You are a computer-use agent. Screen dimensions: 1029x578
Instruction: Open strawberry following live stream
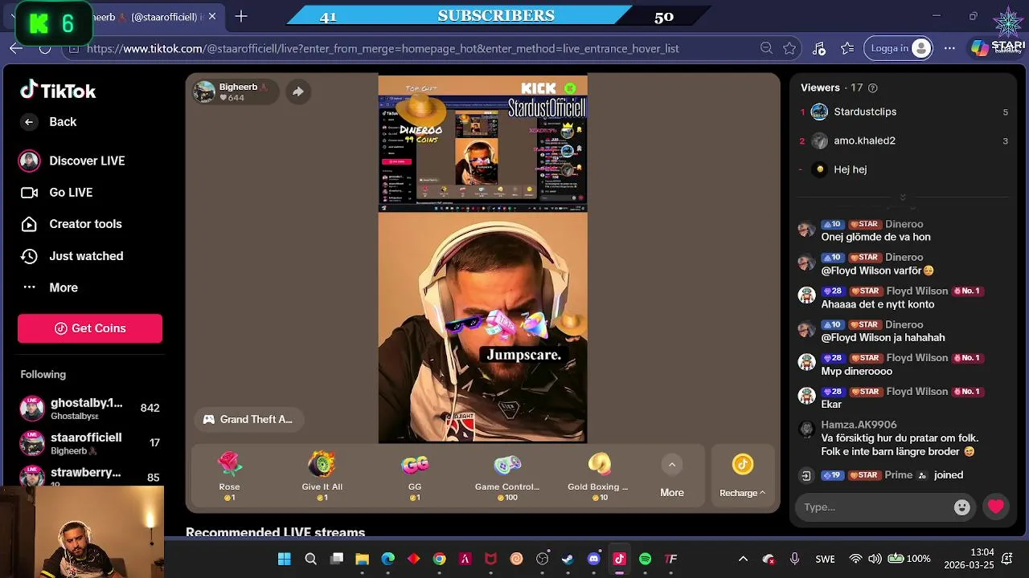pyautogui.click(x=89, y=476)
